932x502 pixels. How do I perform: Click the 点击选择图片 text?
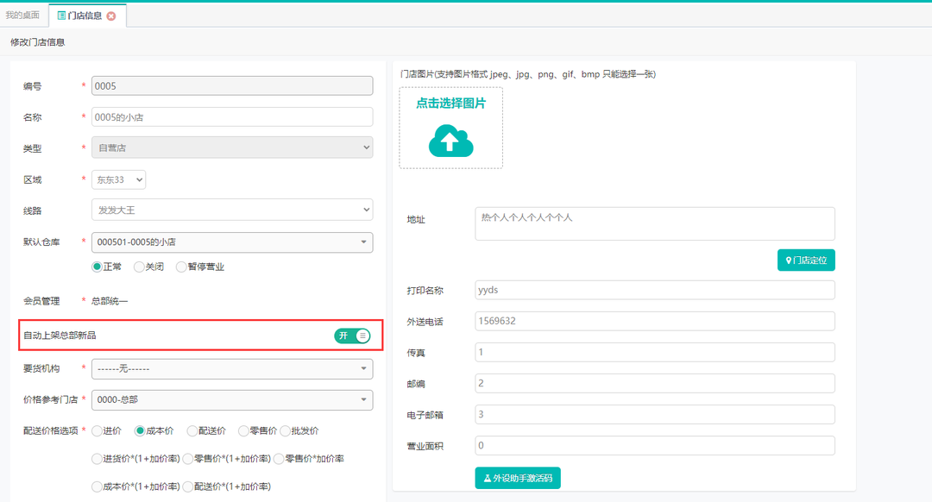click(x=450, y=104)
